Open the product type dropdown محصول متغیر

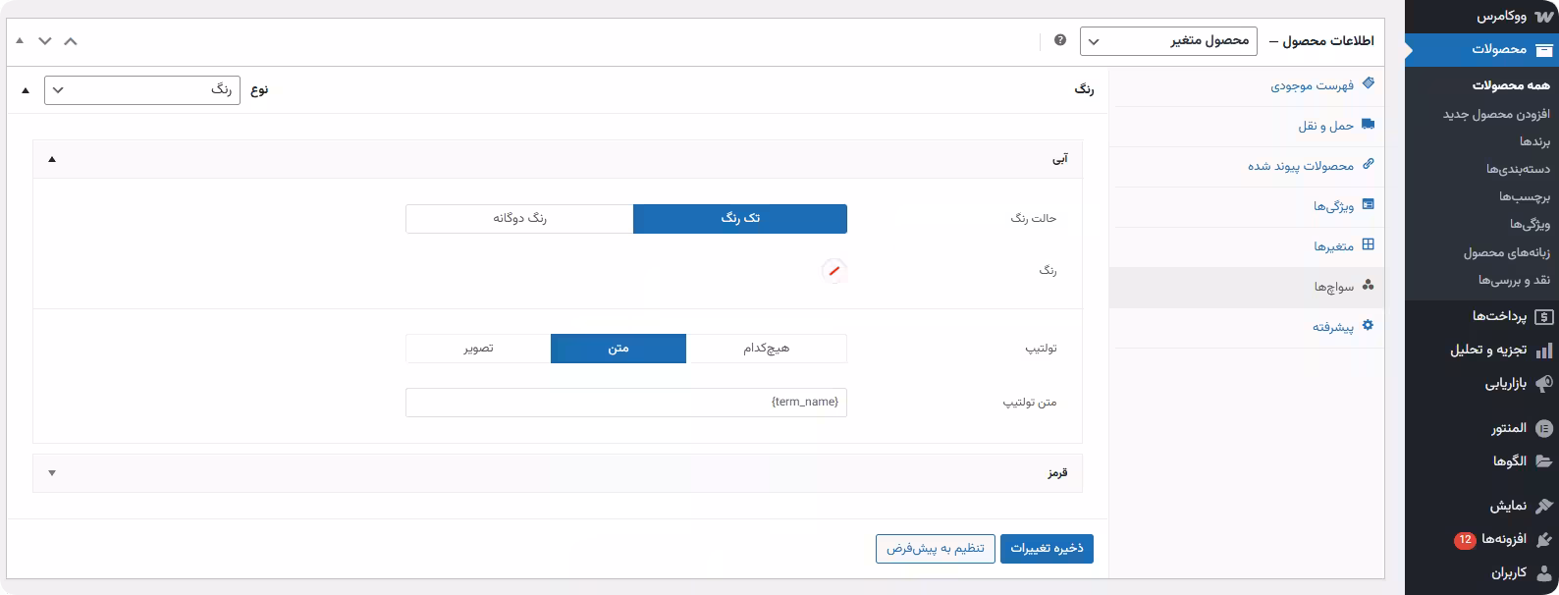tap(1168, 41)
